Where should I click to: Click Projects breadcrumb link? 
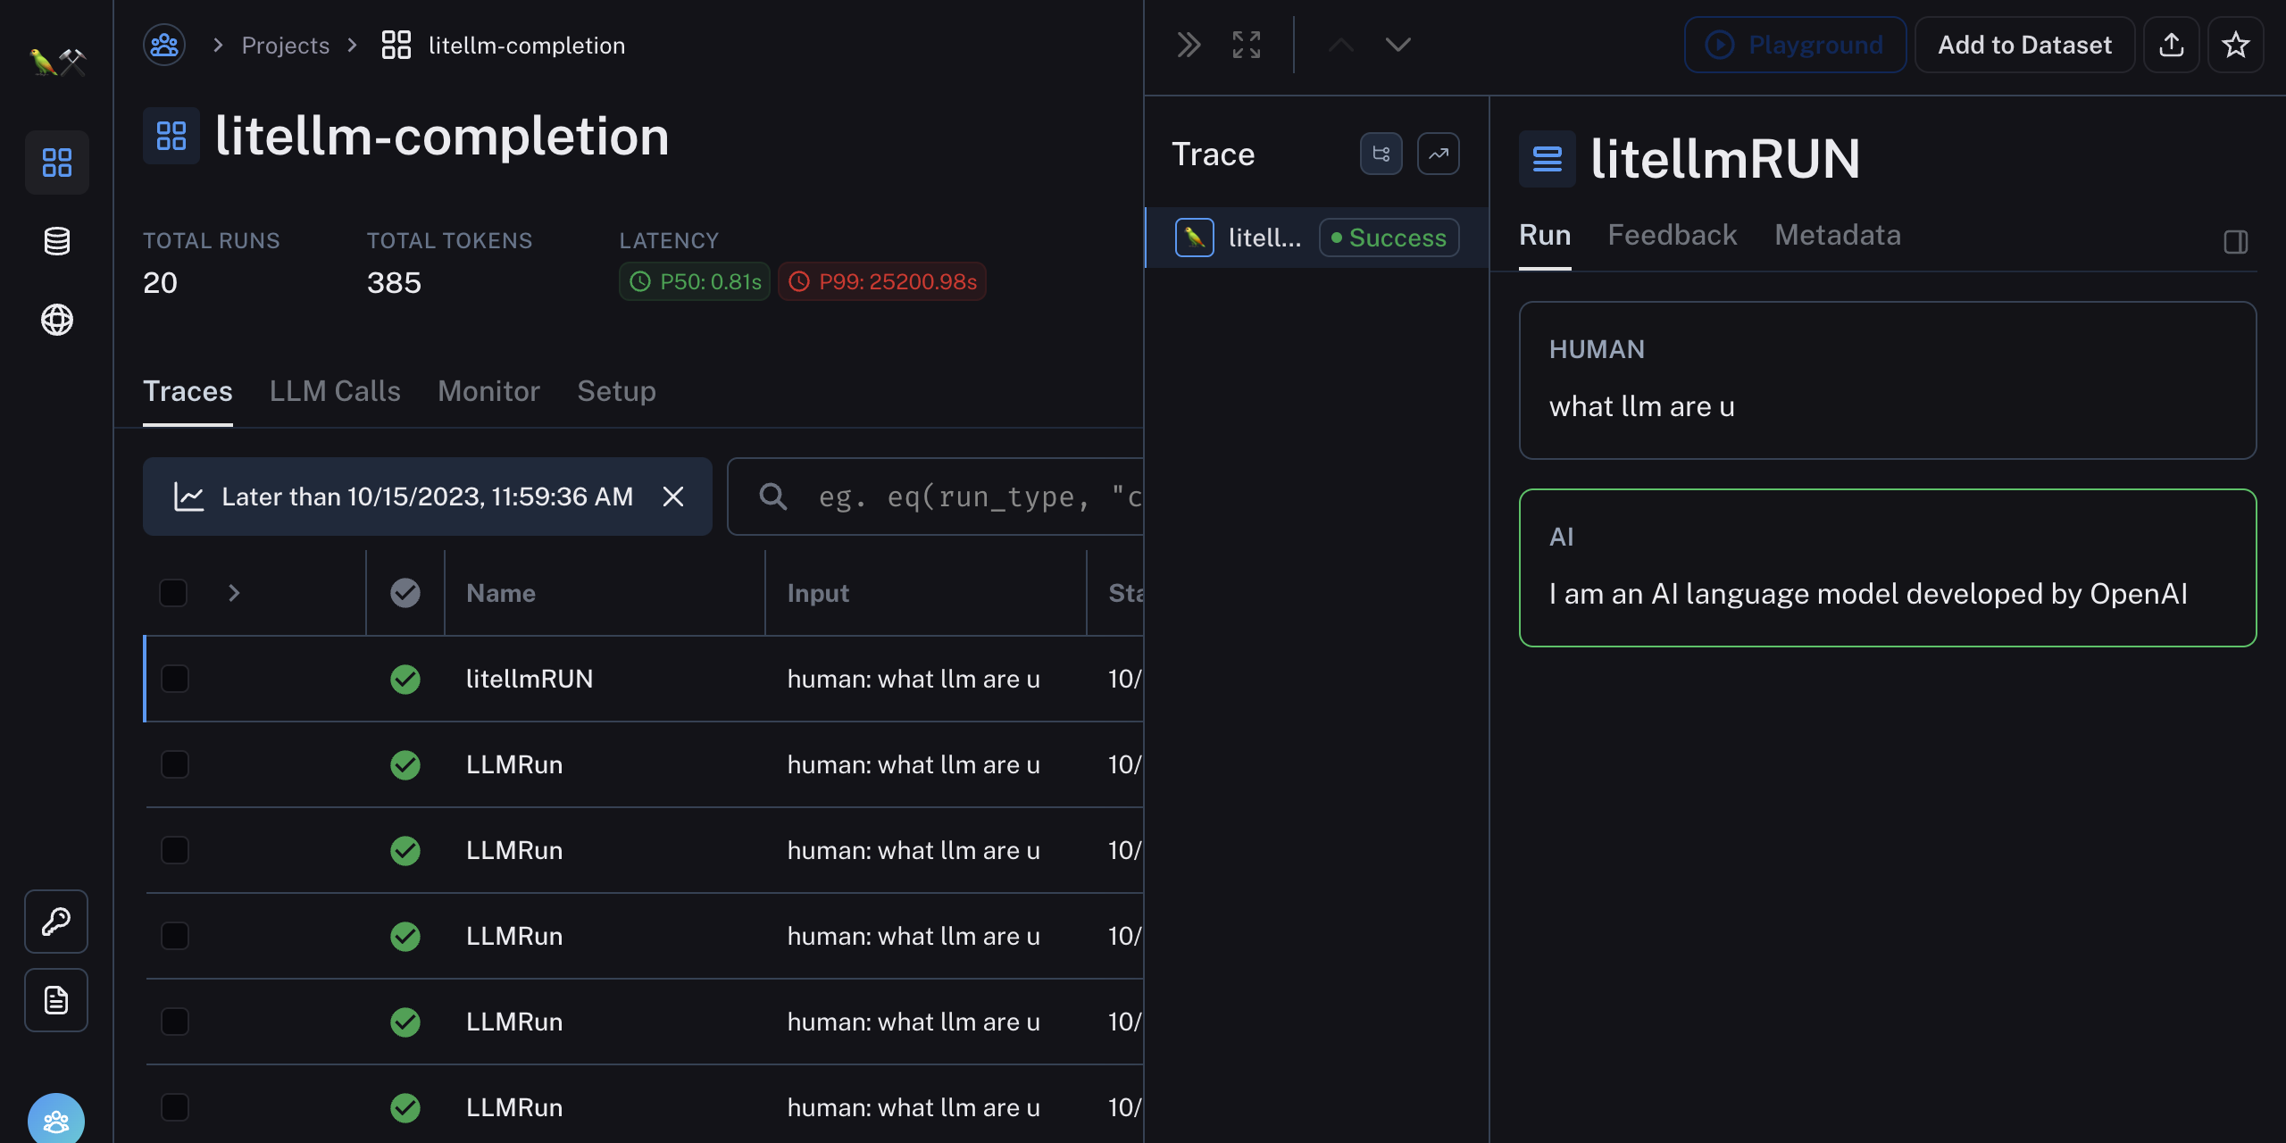pos(285,46)
